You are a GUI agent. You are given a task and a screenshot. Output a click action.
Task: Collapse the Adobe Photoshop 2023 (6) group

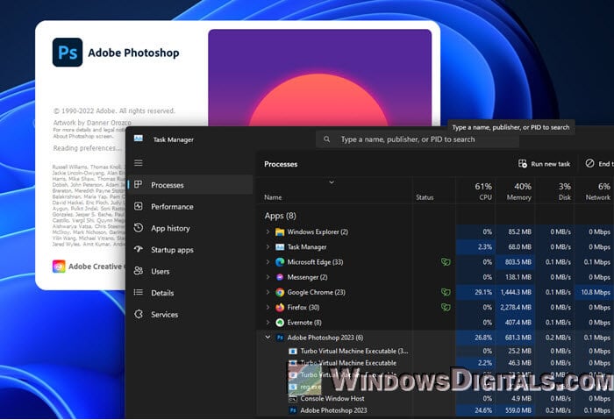pyautogui.click(x=268, y=337)
